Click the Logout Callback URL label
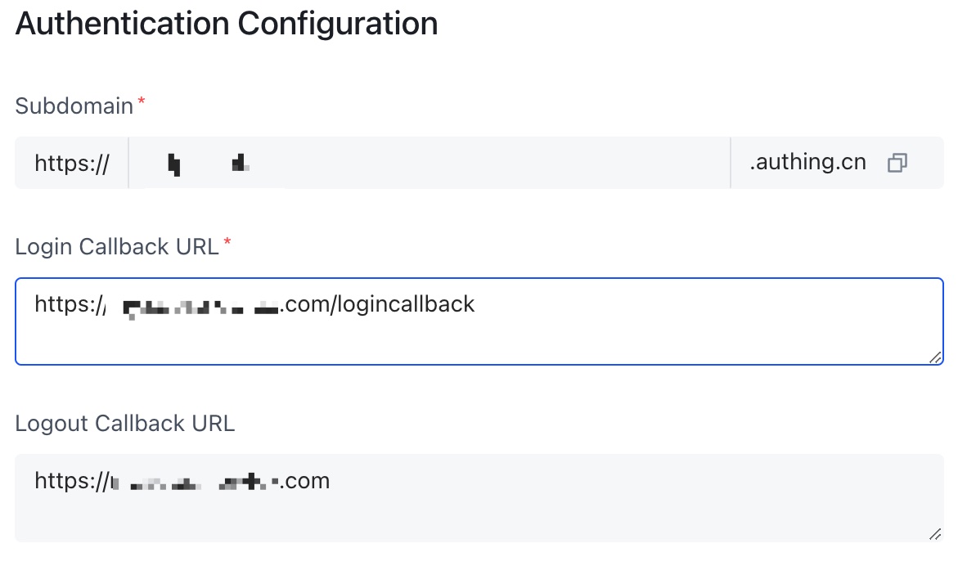 click(124, 423)
